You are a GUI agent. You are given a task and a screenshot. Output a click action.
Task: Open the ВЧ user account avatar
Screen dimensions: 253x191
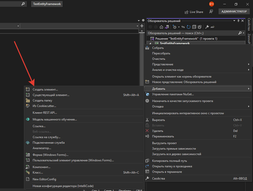(x=212, y=4)
